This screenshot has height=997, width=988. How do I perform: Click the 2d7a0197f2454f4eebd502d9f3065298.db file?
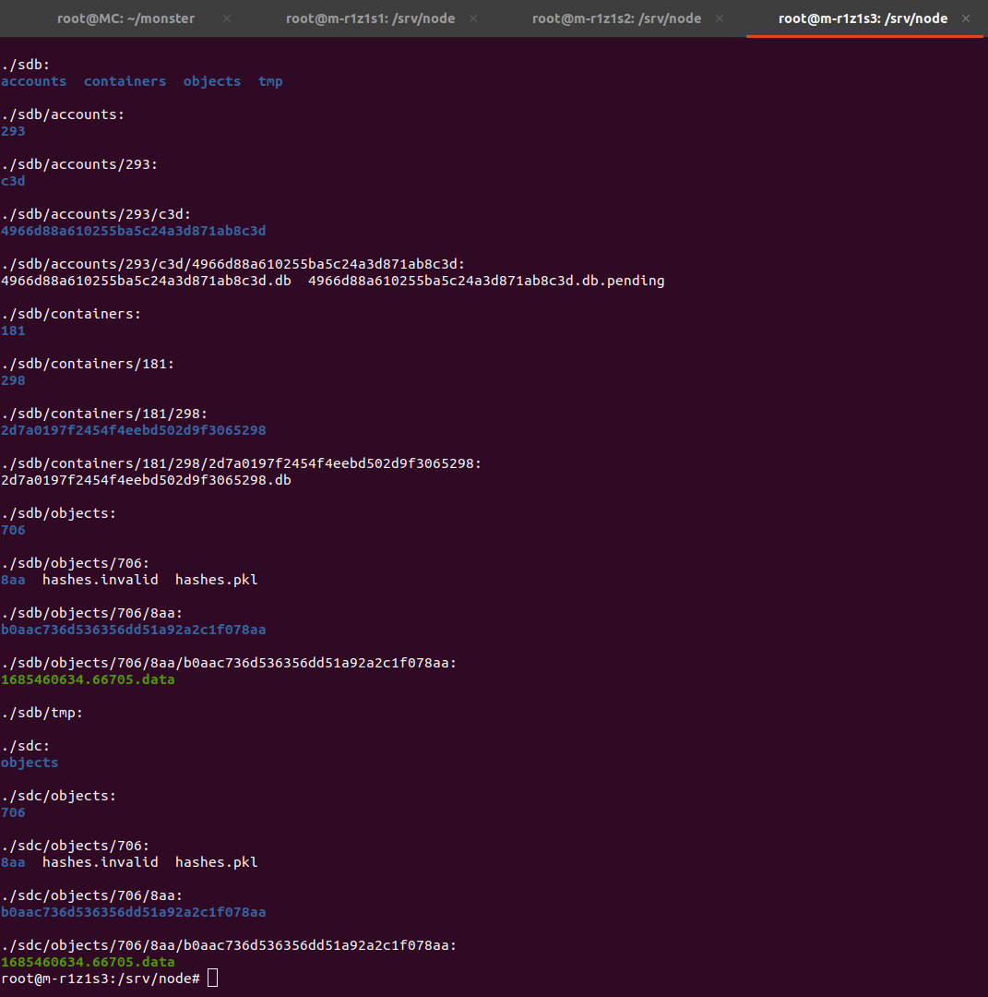[x=146, y=480]
